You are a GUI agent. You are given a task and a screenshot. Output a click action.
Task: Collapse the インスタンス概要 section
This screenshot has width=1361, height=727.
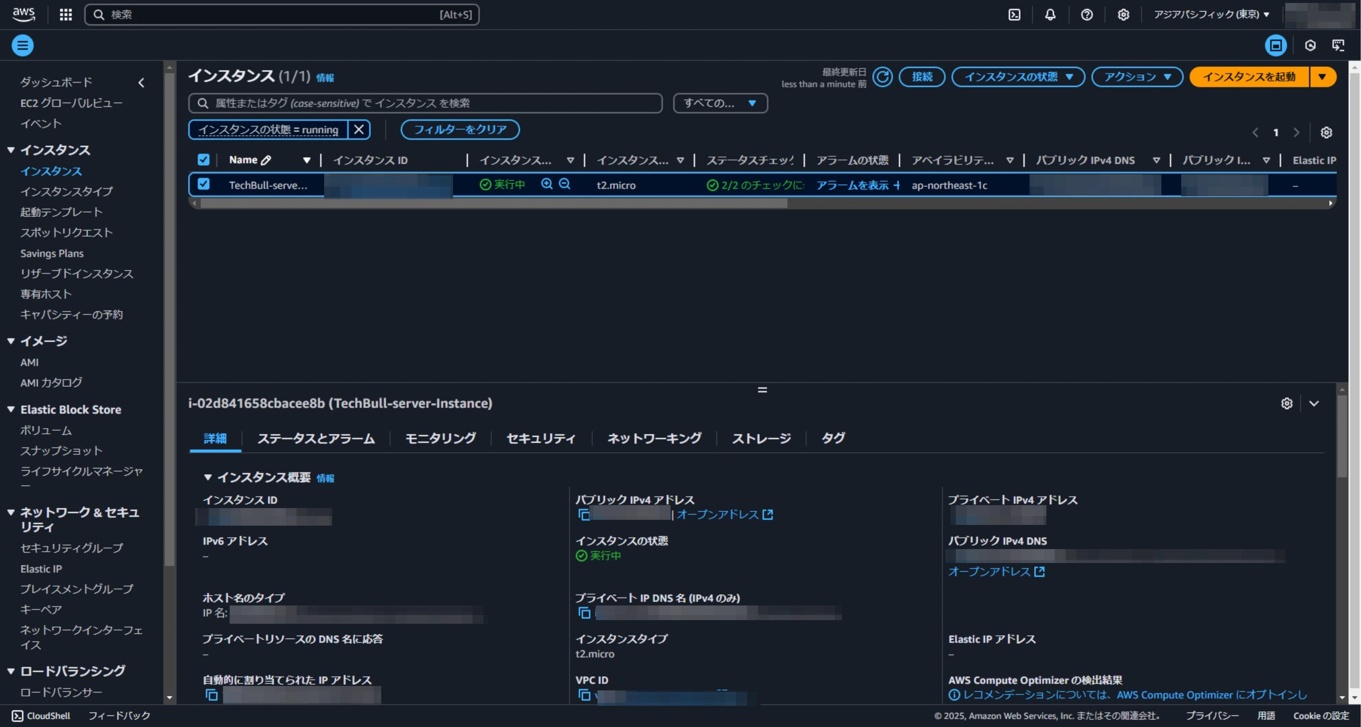coord(208,477)
